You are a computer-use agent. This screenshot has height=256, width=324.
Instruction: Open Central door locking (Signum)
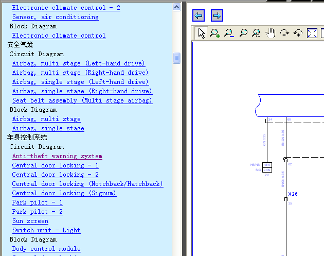[x=64, y=193]
